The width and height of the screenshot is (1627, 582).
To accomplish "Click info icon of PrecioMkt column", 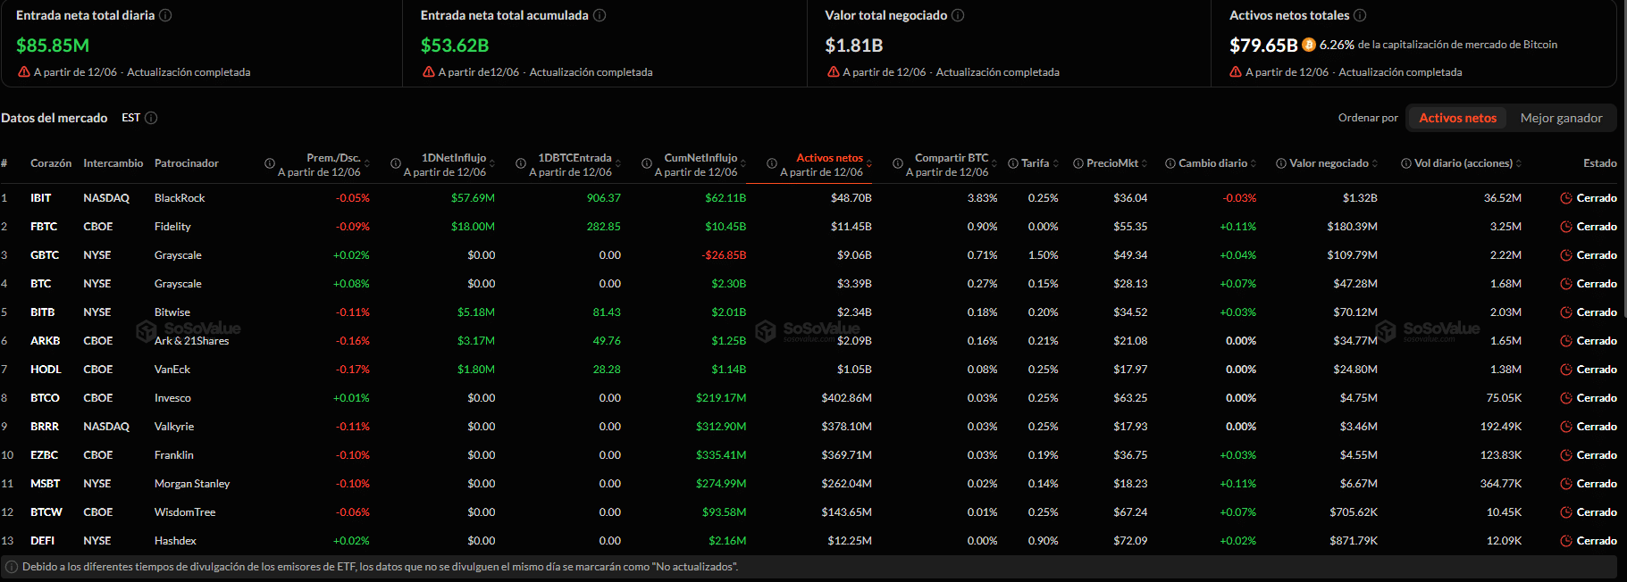I will [1078, 163].
